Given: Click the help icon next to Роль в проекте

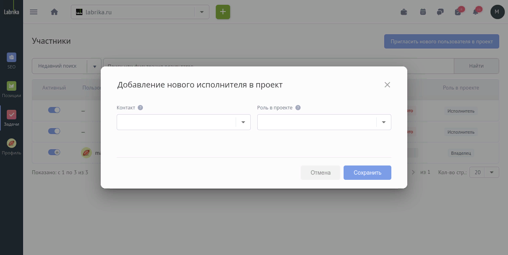Looking at the screenshot, I should pyautogui.click(x=298, y=108).
